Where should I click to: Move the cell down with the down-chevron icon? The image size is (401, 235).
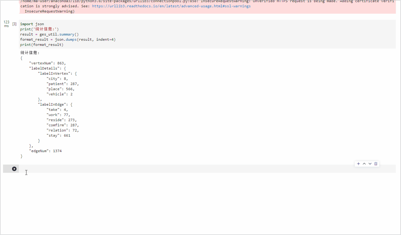point(370,164)
